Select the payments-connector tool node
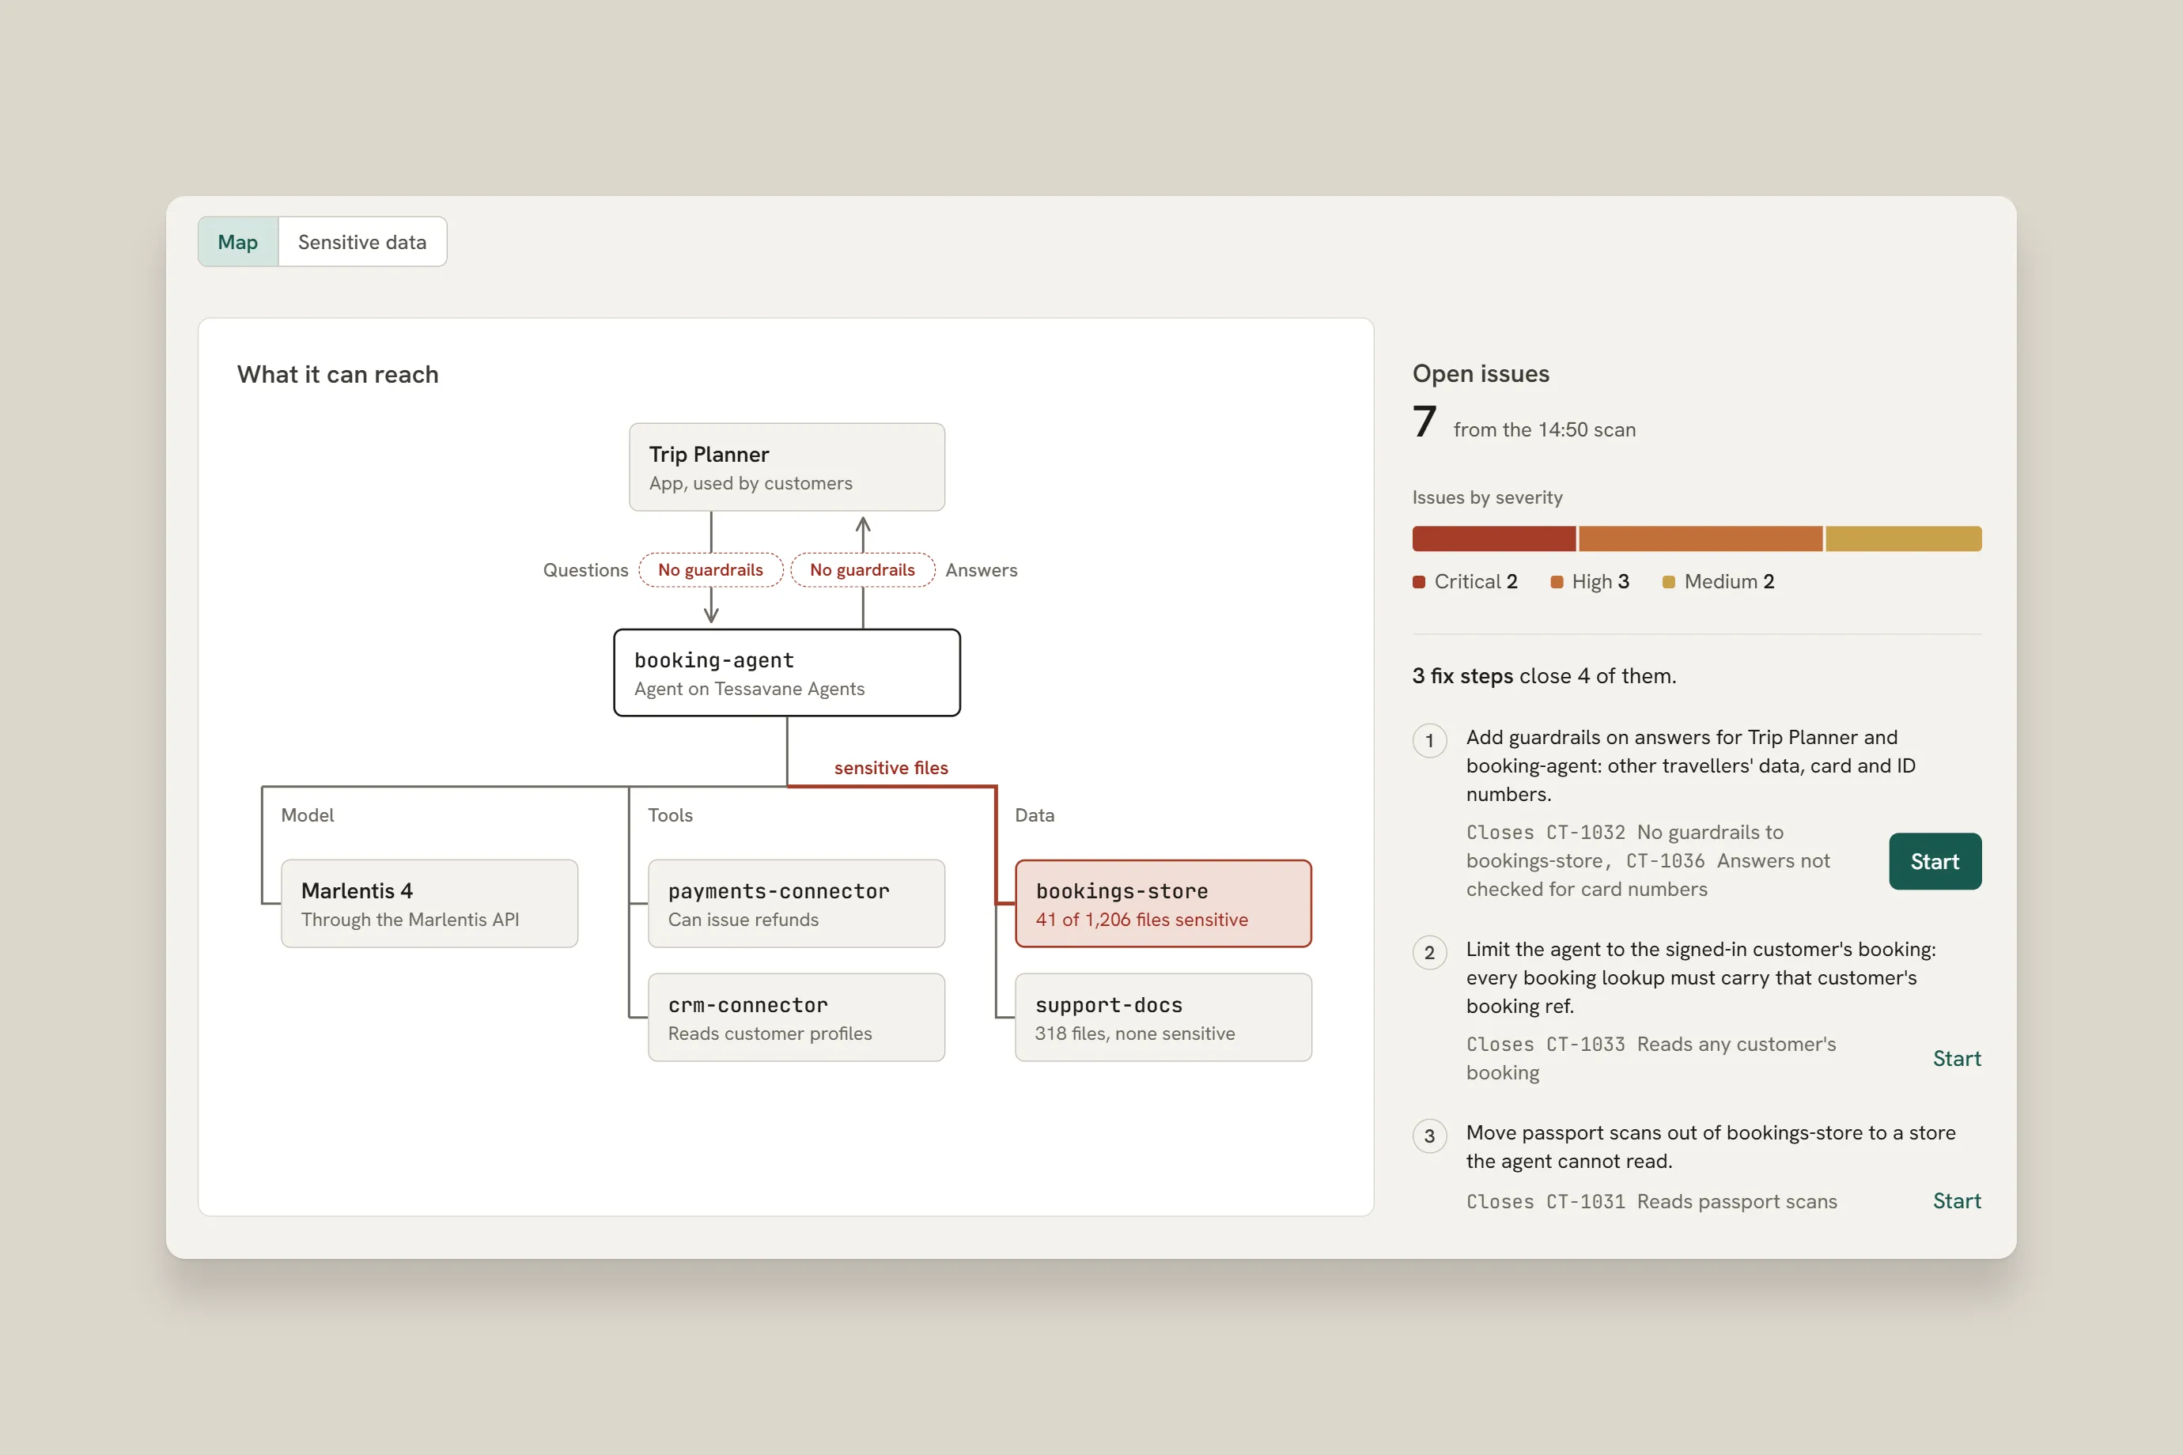Screen dimensions: 2183x1455 (x=796, y=903)
